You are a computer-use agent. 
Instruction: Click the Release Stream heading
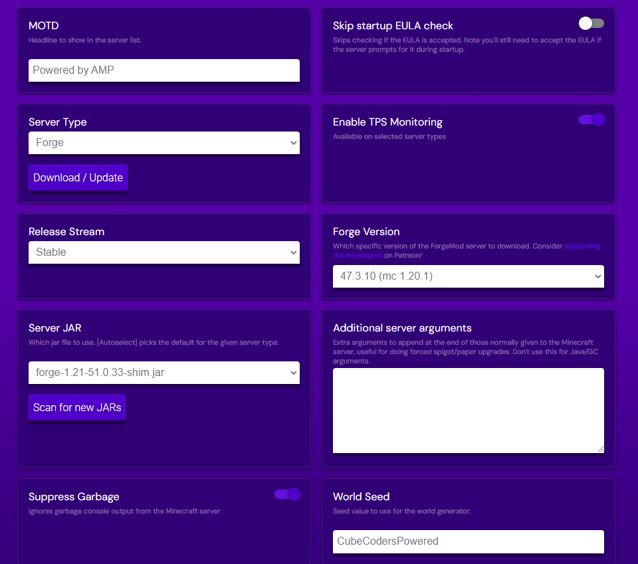[x=66, y=232]
